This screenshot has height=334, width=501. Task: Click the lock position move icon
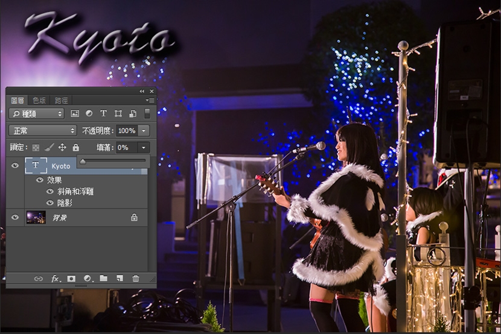click(x=62, y=147)
